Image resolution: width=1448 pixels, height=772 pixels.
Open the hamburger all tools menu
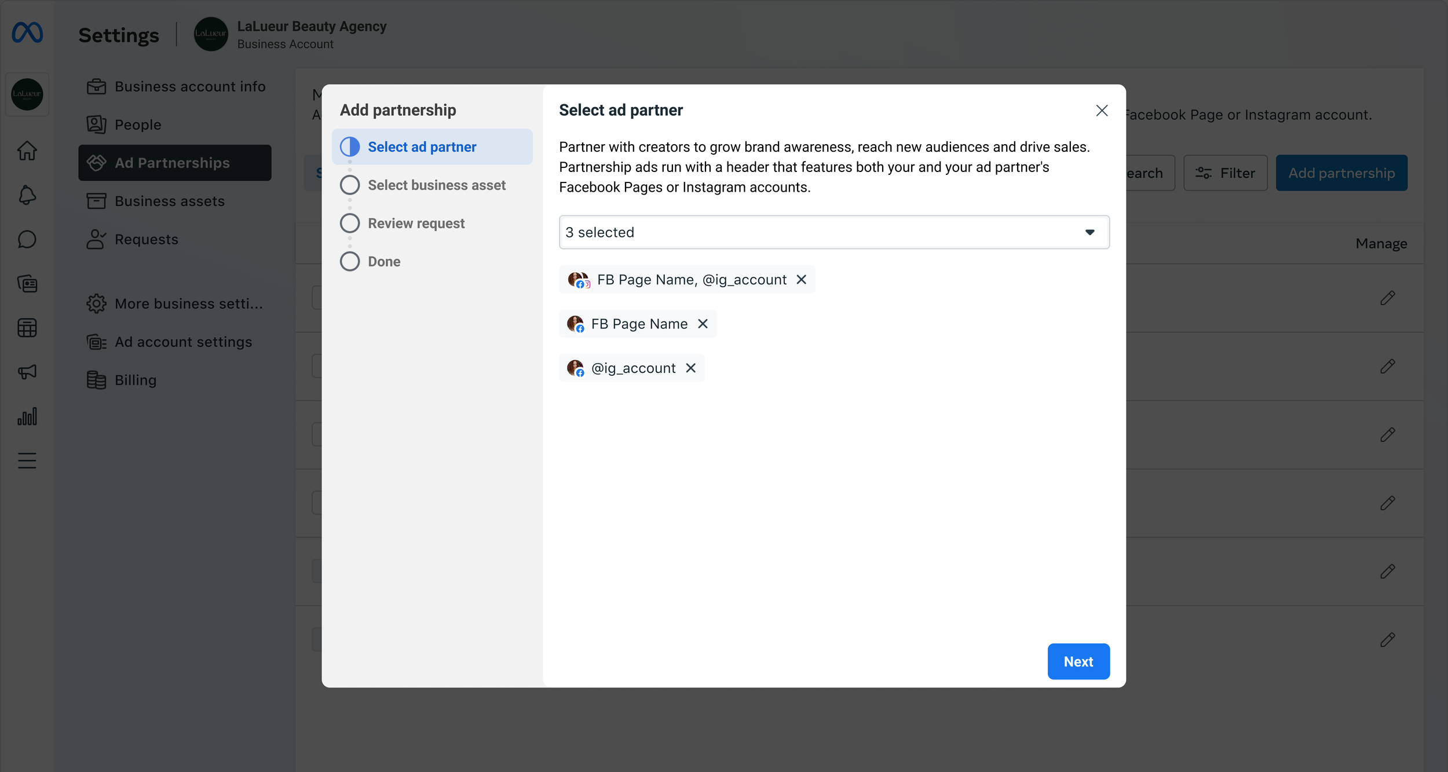pyautogui.click(x=27, y=460)
